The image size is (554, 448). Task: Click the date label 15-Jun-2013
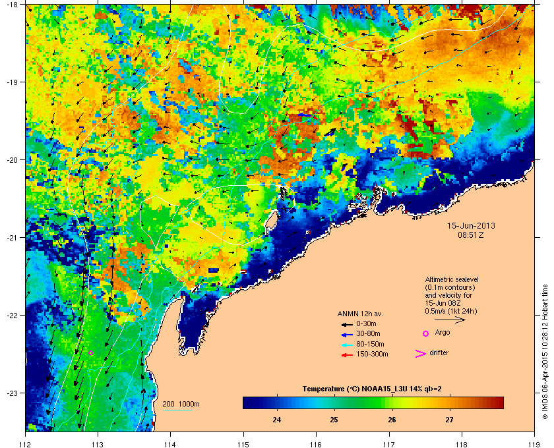(471, 225)
